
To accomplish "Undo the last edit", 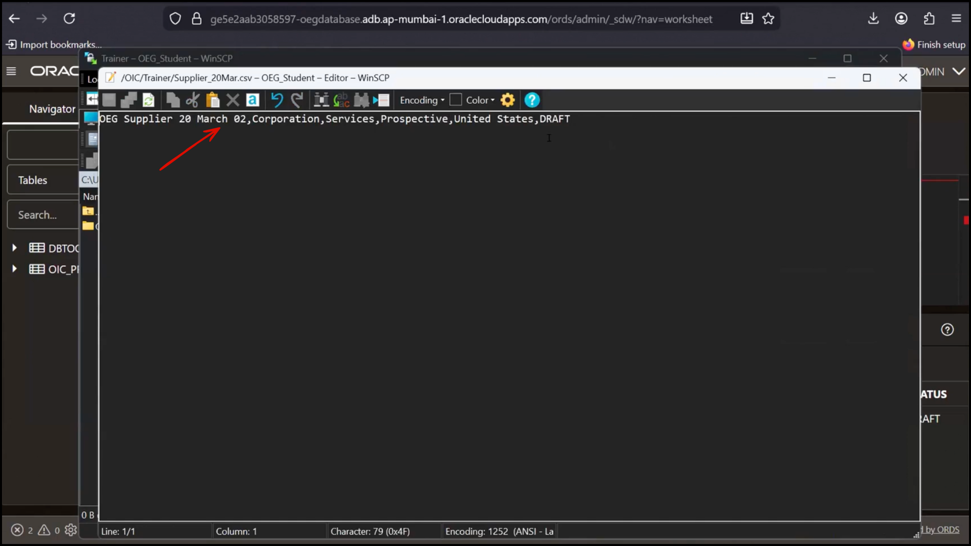I will point(277,100).
